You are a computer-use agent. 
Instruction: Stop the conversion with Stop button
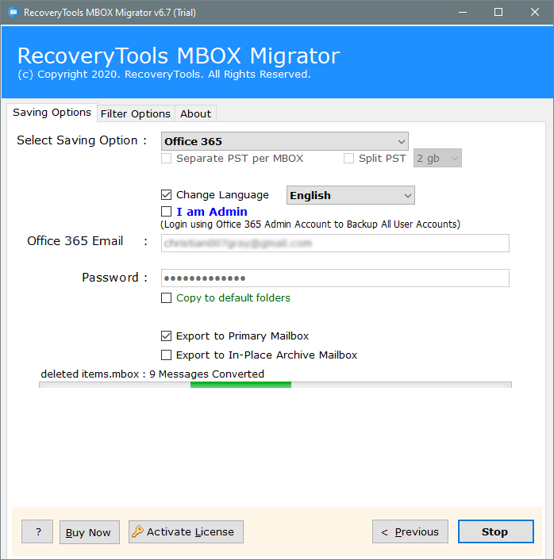tap(496, 531)
